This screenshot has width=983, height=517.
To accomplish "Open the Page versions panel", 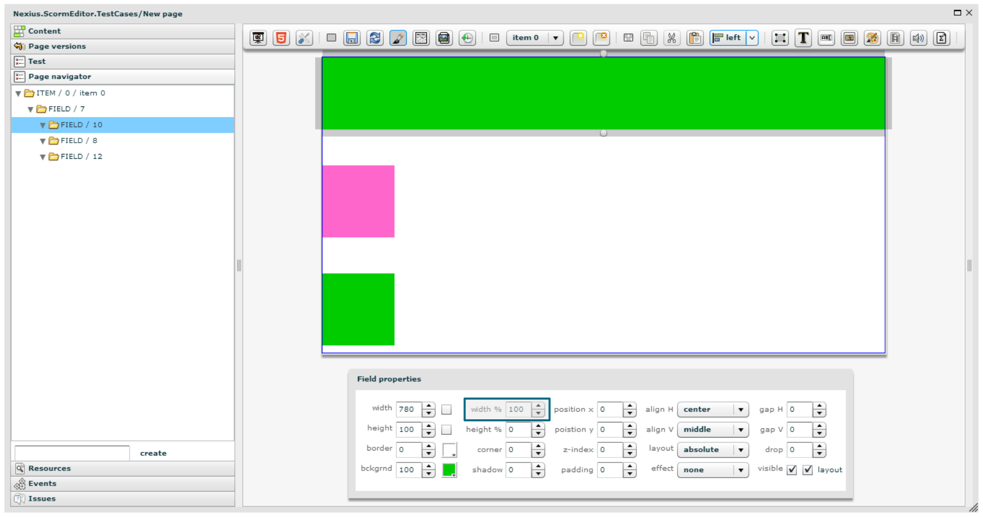I will pos(57,46).
